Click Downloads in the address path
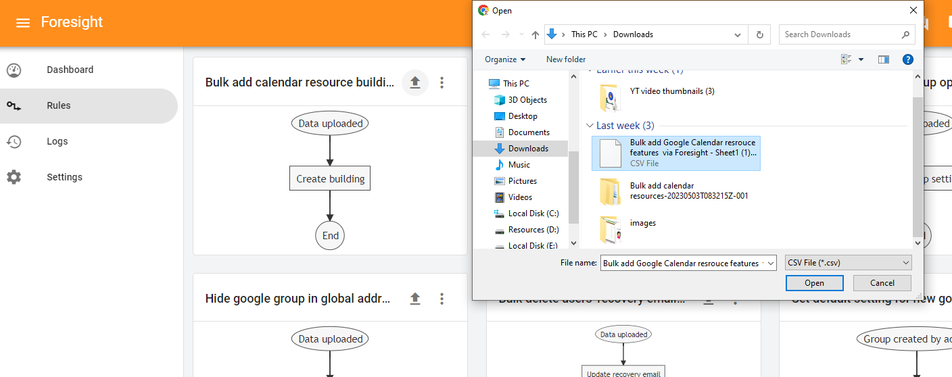Viewport: 952px width, 377px height. pyautogui.click(x=633, y=34)
